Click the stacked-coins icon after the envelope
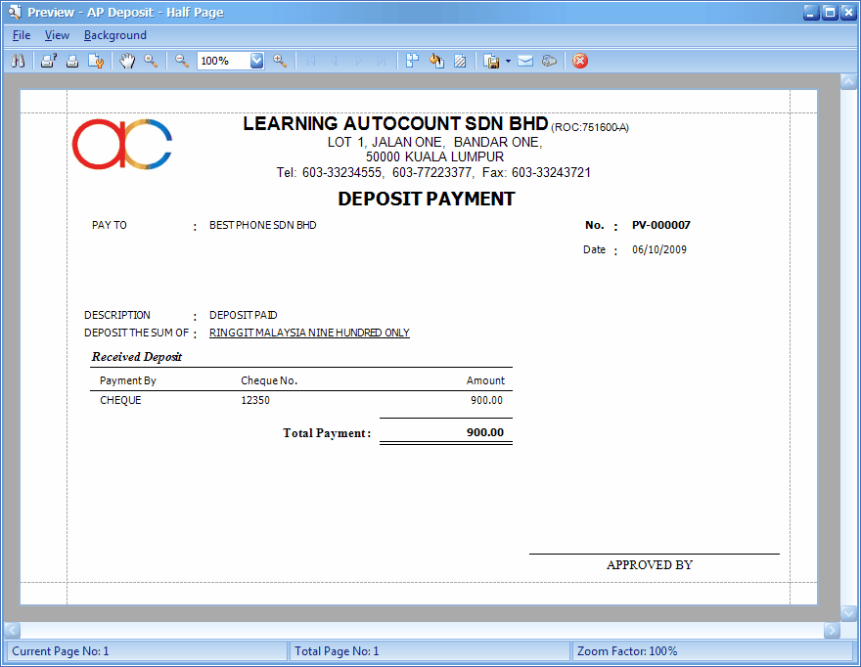861x667 pixels. coord(549,61)
